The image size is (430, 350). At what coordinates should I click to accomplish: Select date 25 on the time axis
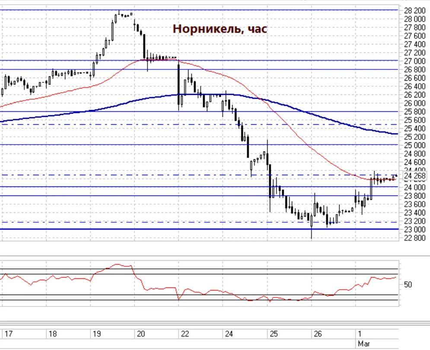point(274,334)
